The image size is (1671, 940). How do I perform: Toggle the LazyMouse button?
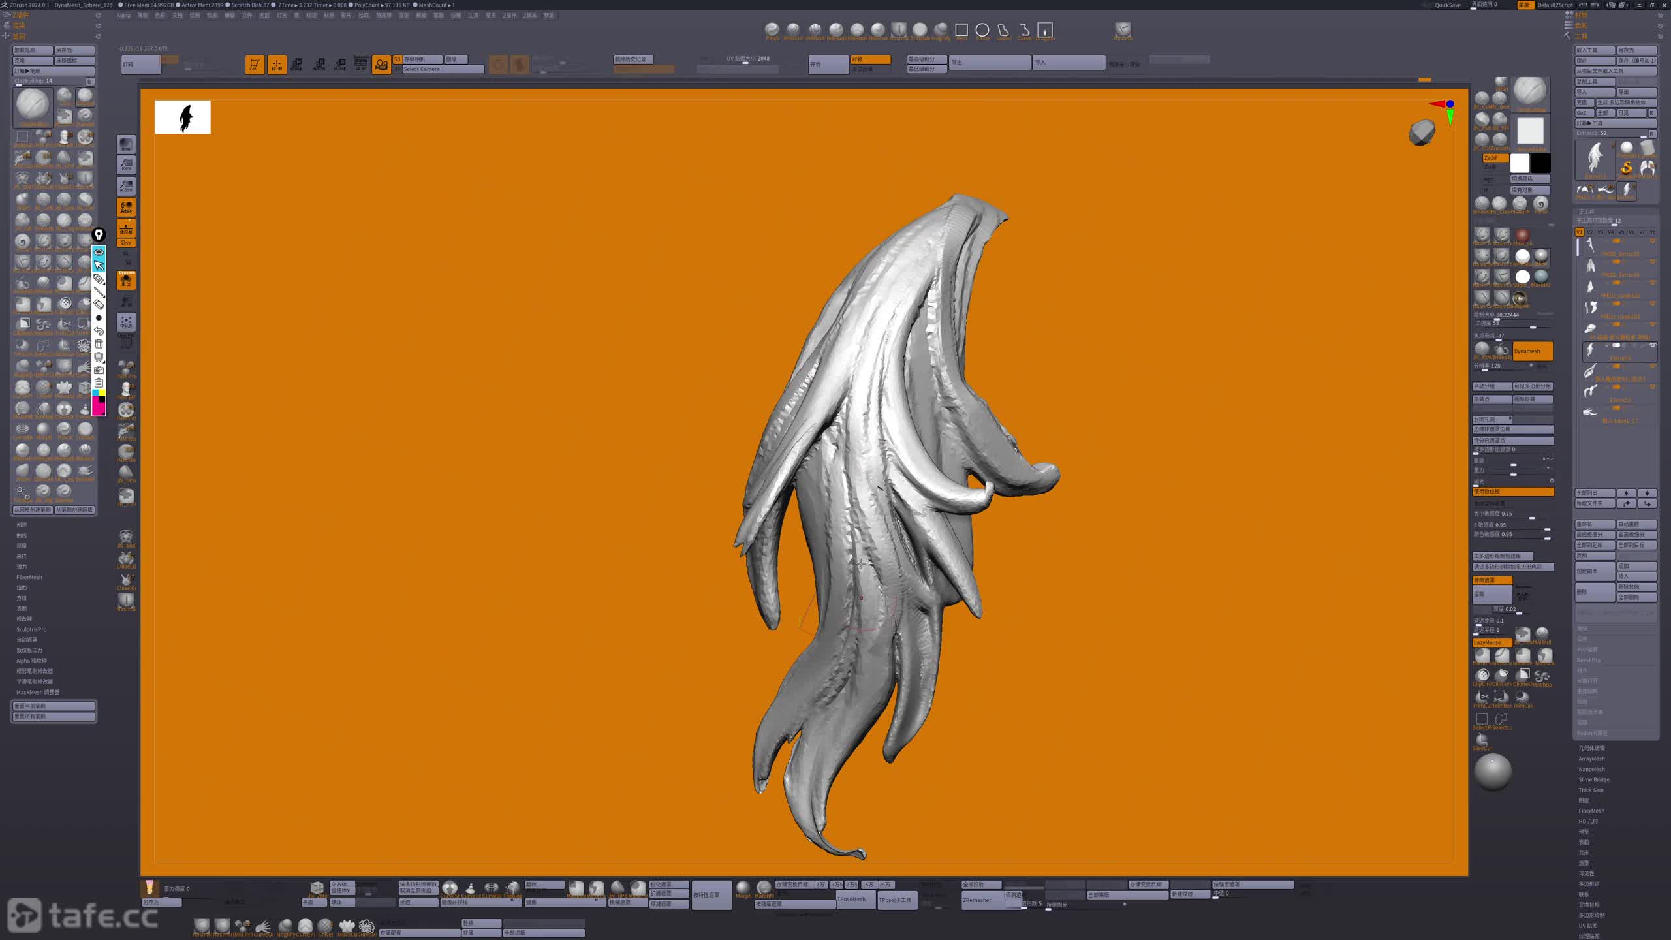click(1492, 643)
